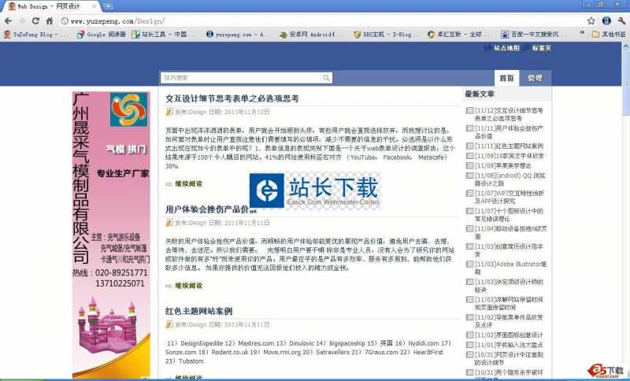Image resolution: width=630 pixels, height=381 pixels.
Task: Open 红色主题网站案例 article heading
Action: [x=198, y=311]
